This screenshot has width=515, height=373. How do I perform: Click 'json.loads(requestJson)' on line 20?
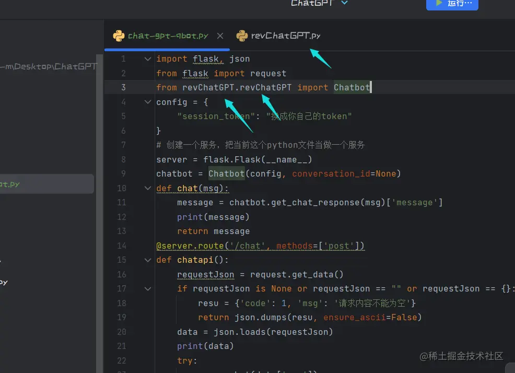(x=273, y=332)
